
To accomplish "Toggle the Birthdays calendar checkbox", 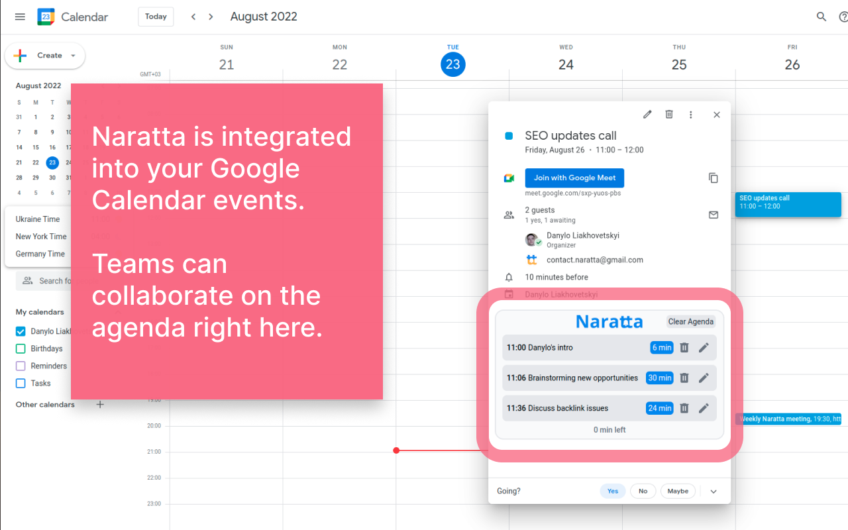I will [21, 348].
